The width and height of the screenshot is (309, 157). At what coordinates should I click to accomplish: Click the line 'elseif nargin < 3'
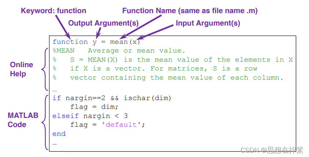click(x=90, y=116)
